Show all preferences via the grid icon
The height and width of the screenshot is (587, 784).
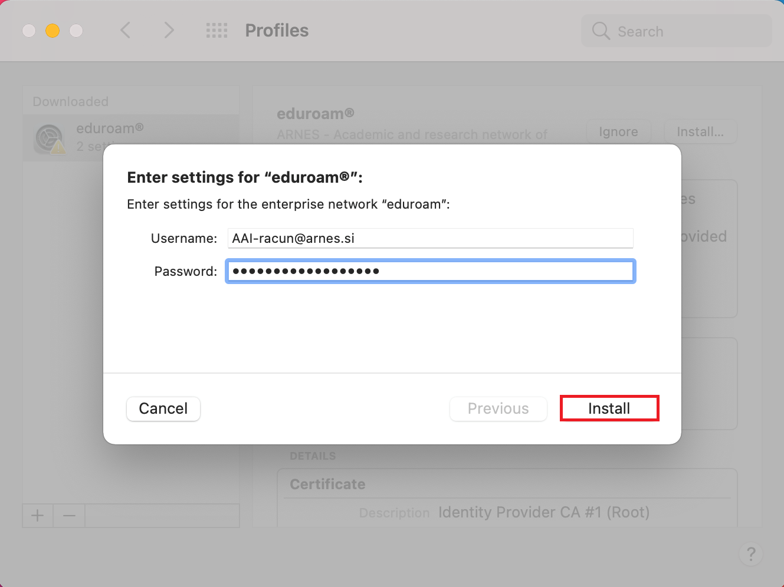click(x=216, y=30)
